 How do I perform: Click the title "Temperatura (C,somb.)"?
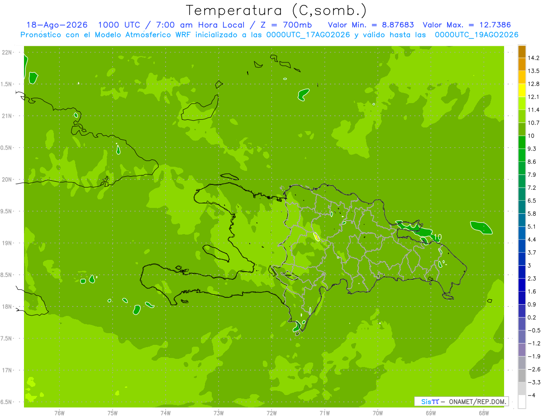point(276,10)
